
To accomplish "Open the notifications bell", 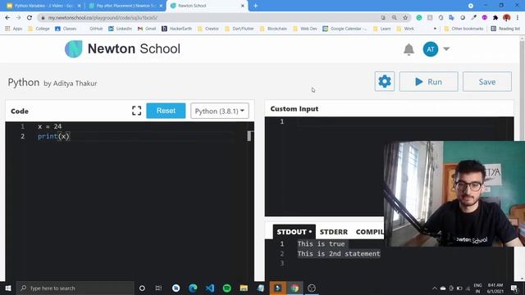I will [409, 49].
